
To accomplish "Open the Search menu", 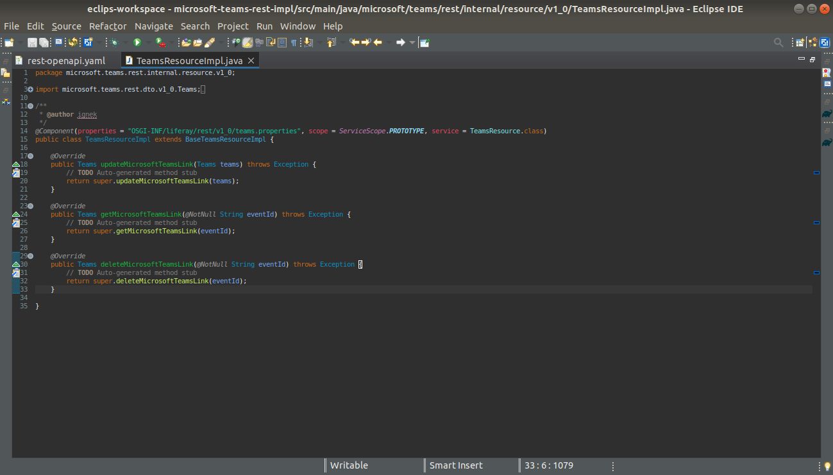I will tap(195, 26).
